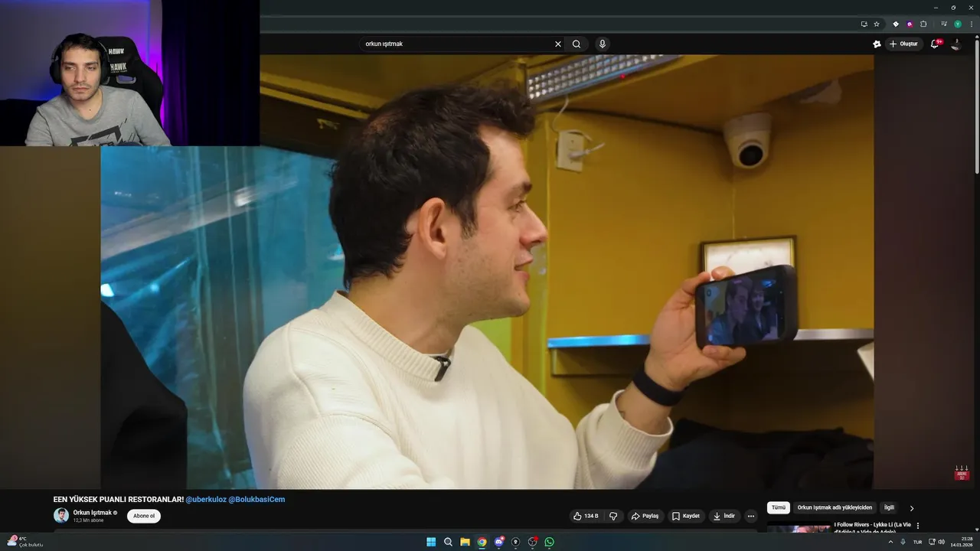The width and height of the screenshot is (980, 551).
Task: Click the Paylaş share button
Action: point(645,516)
